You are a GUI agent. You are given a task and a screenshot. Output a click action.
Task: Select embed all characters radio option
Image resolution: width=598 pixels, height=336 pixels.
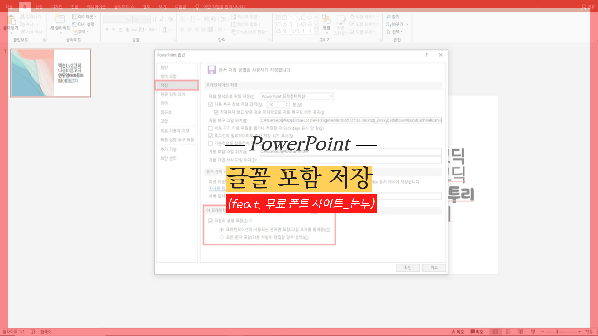[221, 237]
